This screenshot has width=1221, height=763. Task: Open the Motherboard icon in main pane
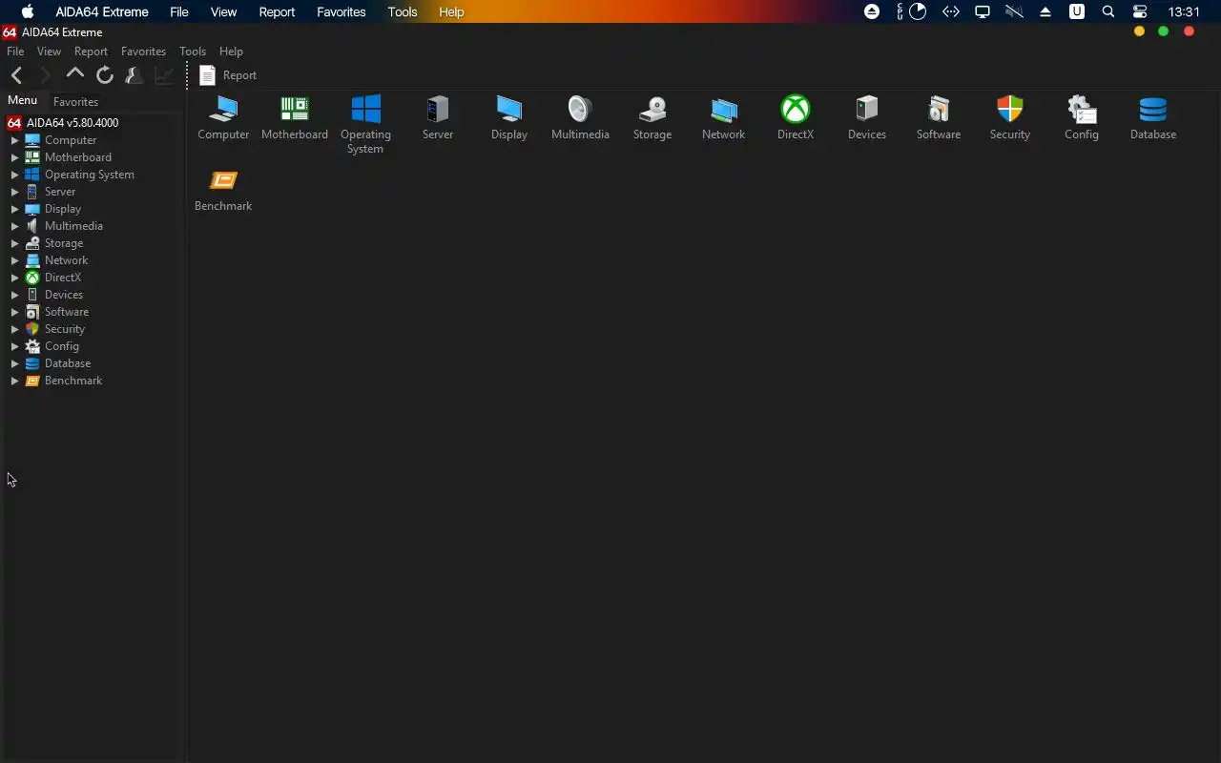click(295, 110)
